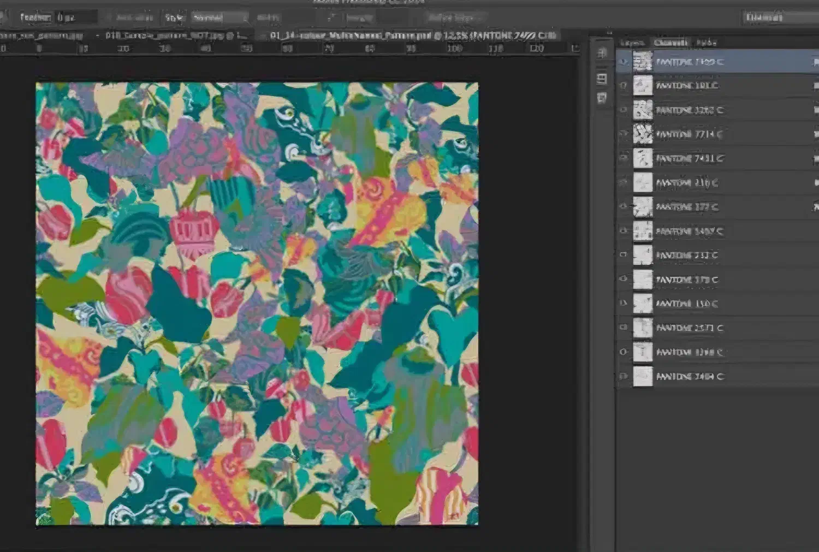Hide the second PANTONE channel via its eye icon
Viewport: 819px width, 552px height.
624,86
